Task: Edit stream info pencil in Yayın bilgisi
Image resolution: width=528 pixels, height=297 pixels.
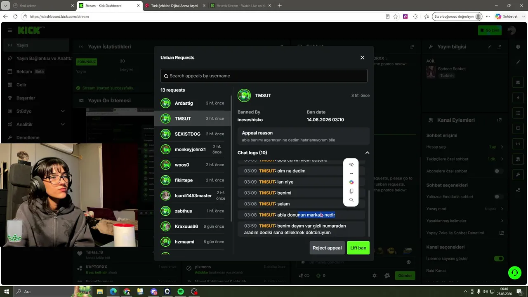Action: [490, 47]
